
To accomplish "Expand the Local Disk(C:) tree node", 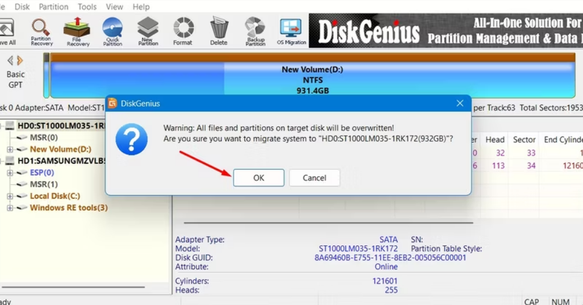I will click(10, 196).
